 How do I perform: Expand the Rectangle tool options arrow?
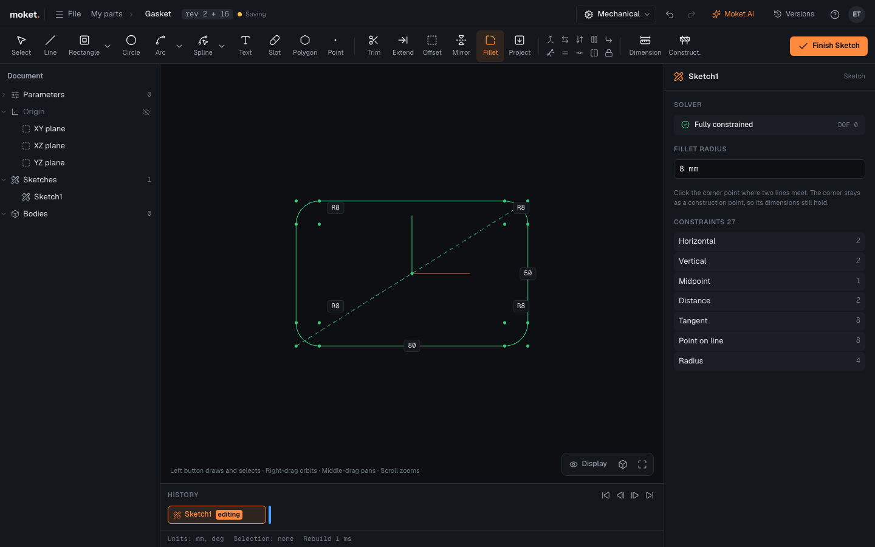click(x=108, y=46)
